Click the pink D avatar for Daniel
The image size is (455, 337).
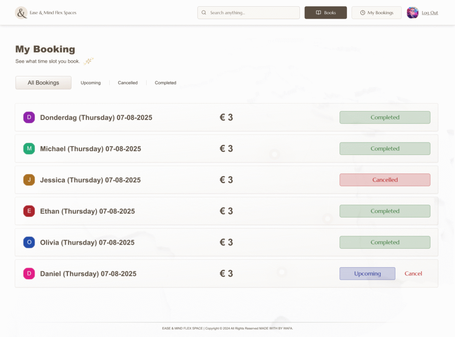click(x=29, y=274)
